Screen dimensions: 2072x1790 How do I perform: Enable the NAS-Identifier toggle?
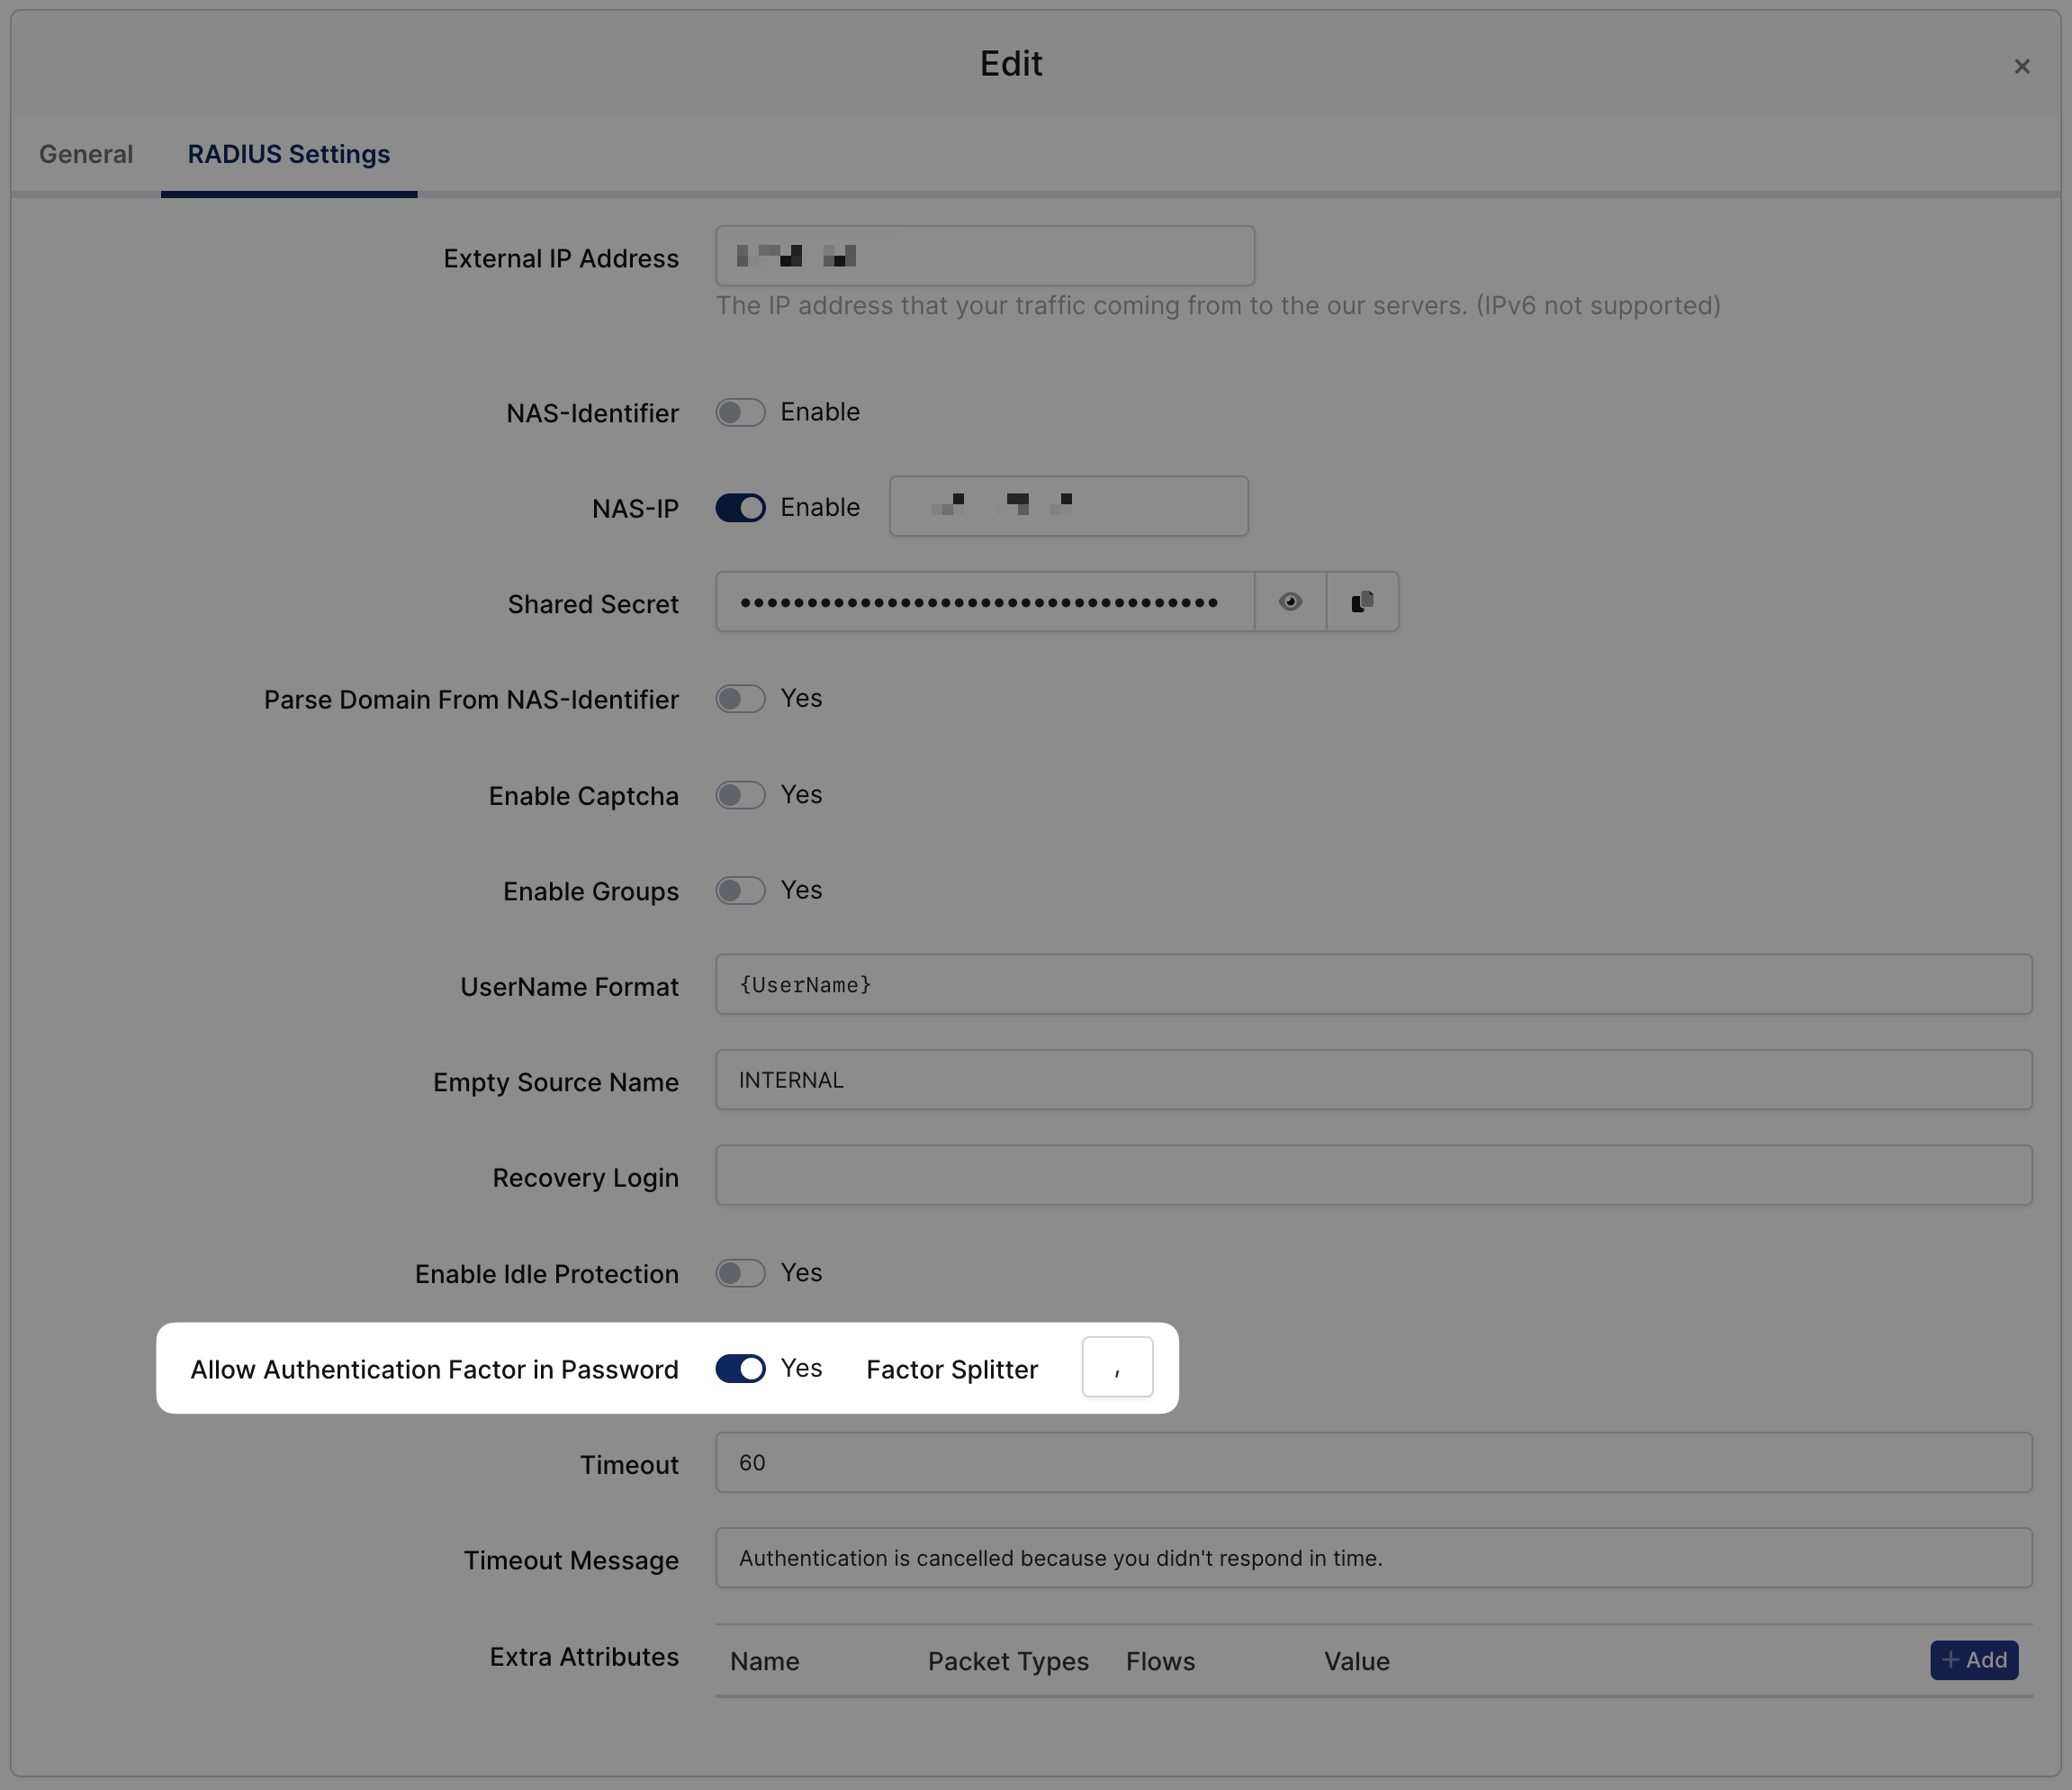pos(740,412)
